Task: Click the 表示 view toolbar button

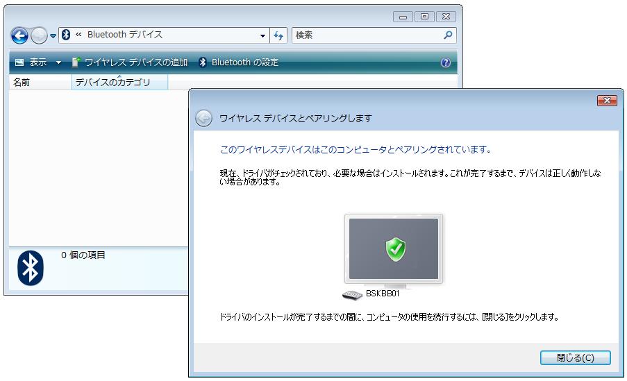Action: [x=32, y=62]
